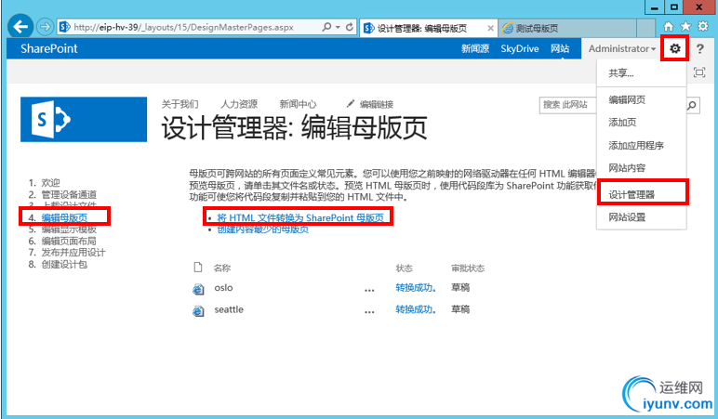Click 创建内容最少的母版页 link
The width and height of the screenshot is (718, 419).
263,229
